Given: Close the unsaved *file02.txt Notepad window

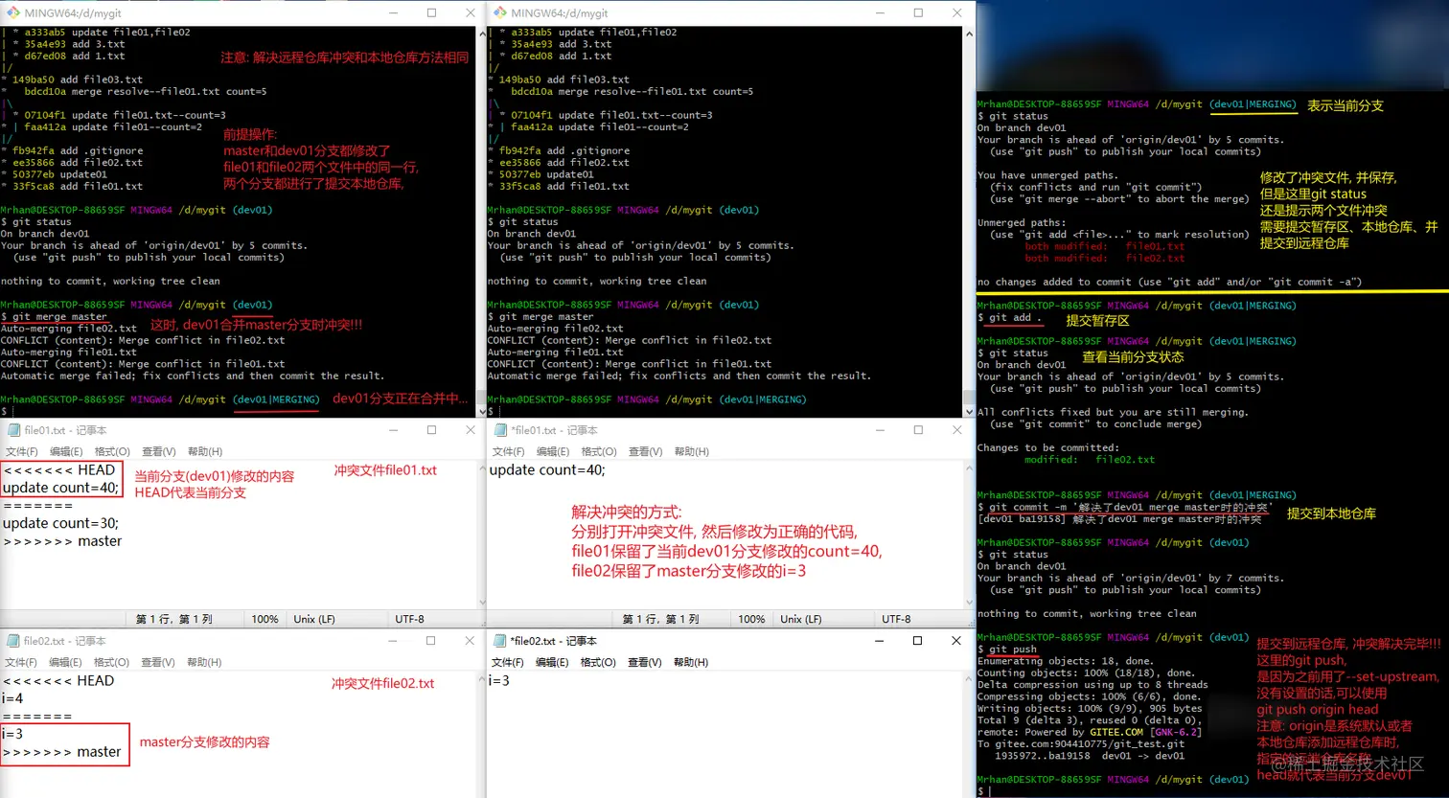Looking at the screenshot, I should pos(956,641).
